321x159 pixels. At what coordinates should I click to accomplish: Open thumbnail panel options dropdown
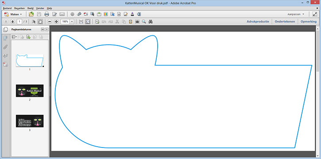click(x=14, y=37)
